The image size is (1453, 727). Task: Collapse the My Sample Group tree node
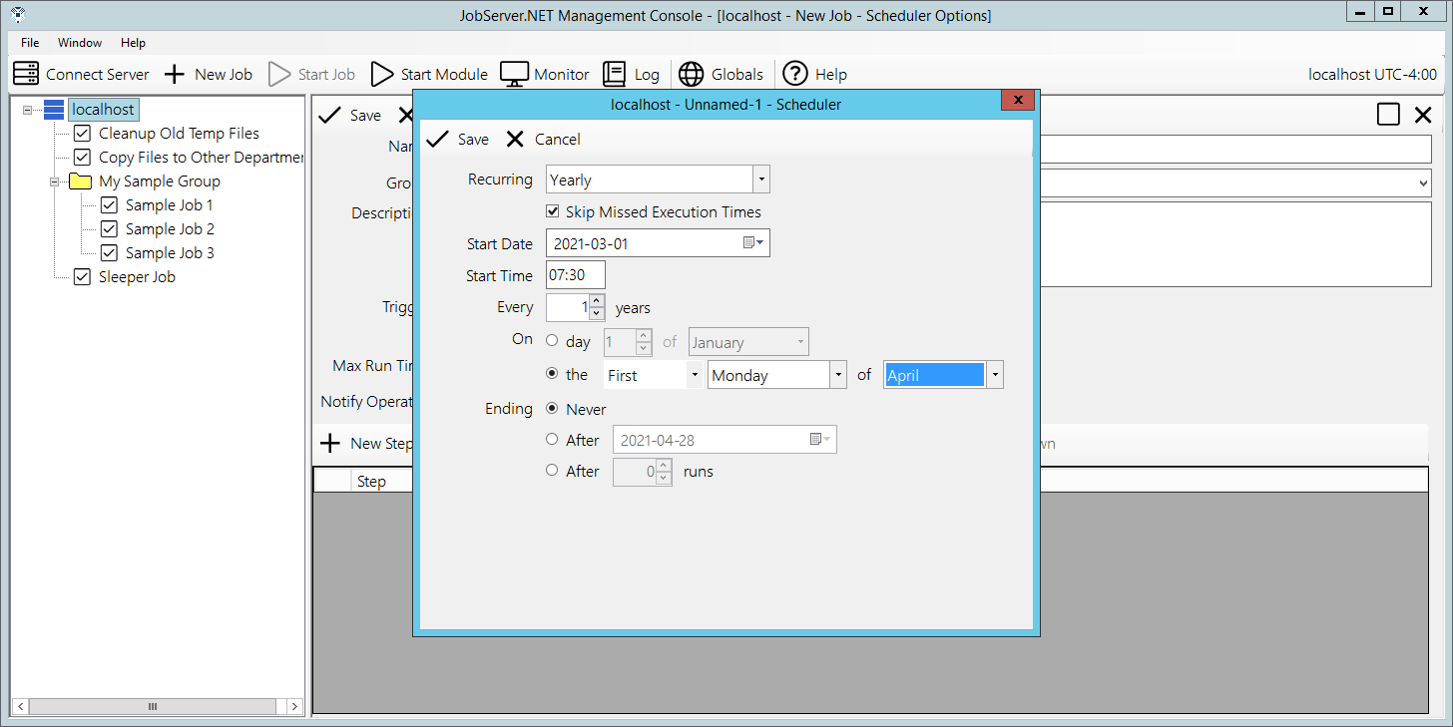(54, 182)
